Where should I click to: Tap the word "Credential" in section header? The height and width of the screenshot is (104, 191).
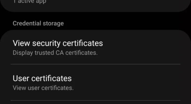26,23
